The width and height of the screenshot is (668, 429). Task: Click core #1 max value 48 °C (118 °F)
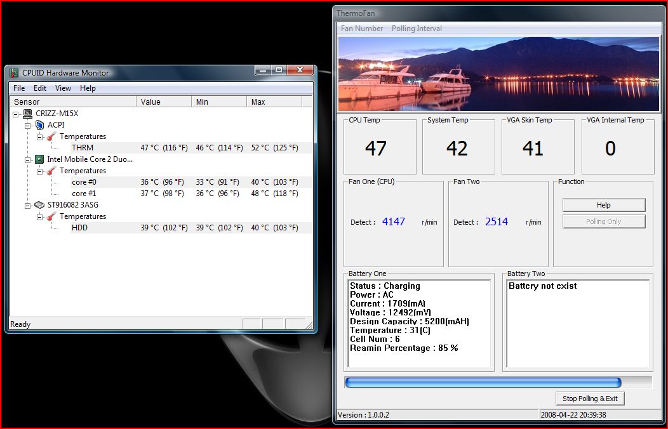click(274, 194)
